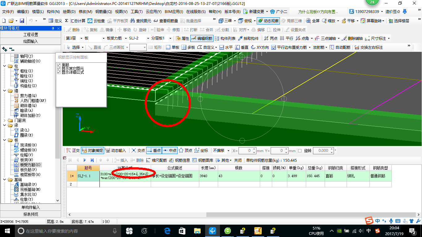Image resolution: width=422 pixels, height=237 pixels.
Task: Select 单板 single slab tool
Action: (x=172, y=47)
